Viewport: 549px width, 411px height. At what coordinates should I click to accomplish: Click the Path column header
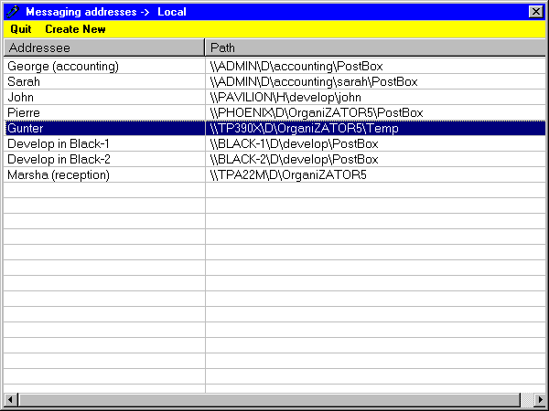point(373,47)
